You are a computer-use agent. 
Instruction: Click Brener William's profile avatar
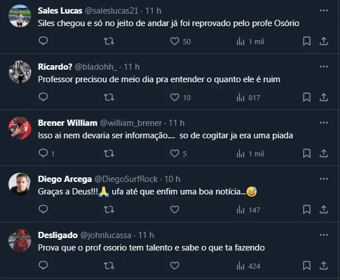20,128
